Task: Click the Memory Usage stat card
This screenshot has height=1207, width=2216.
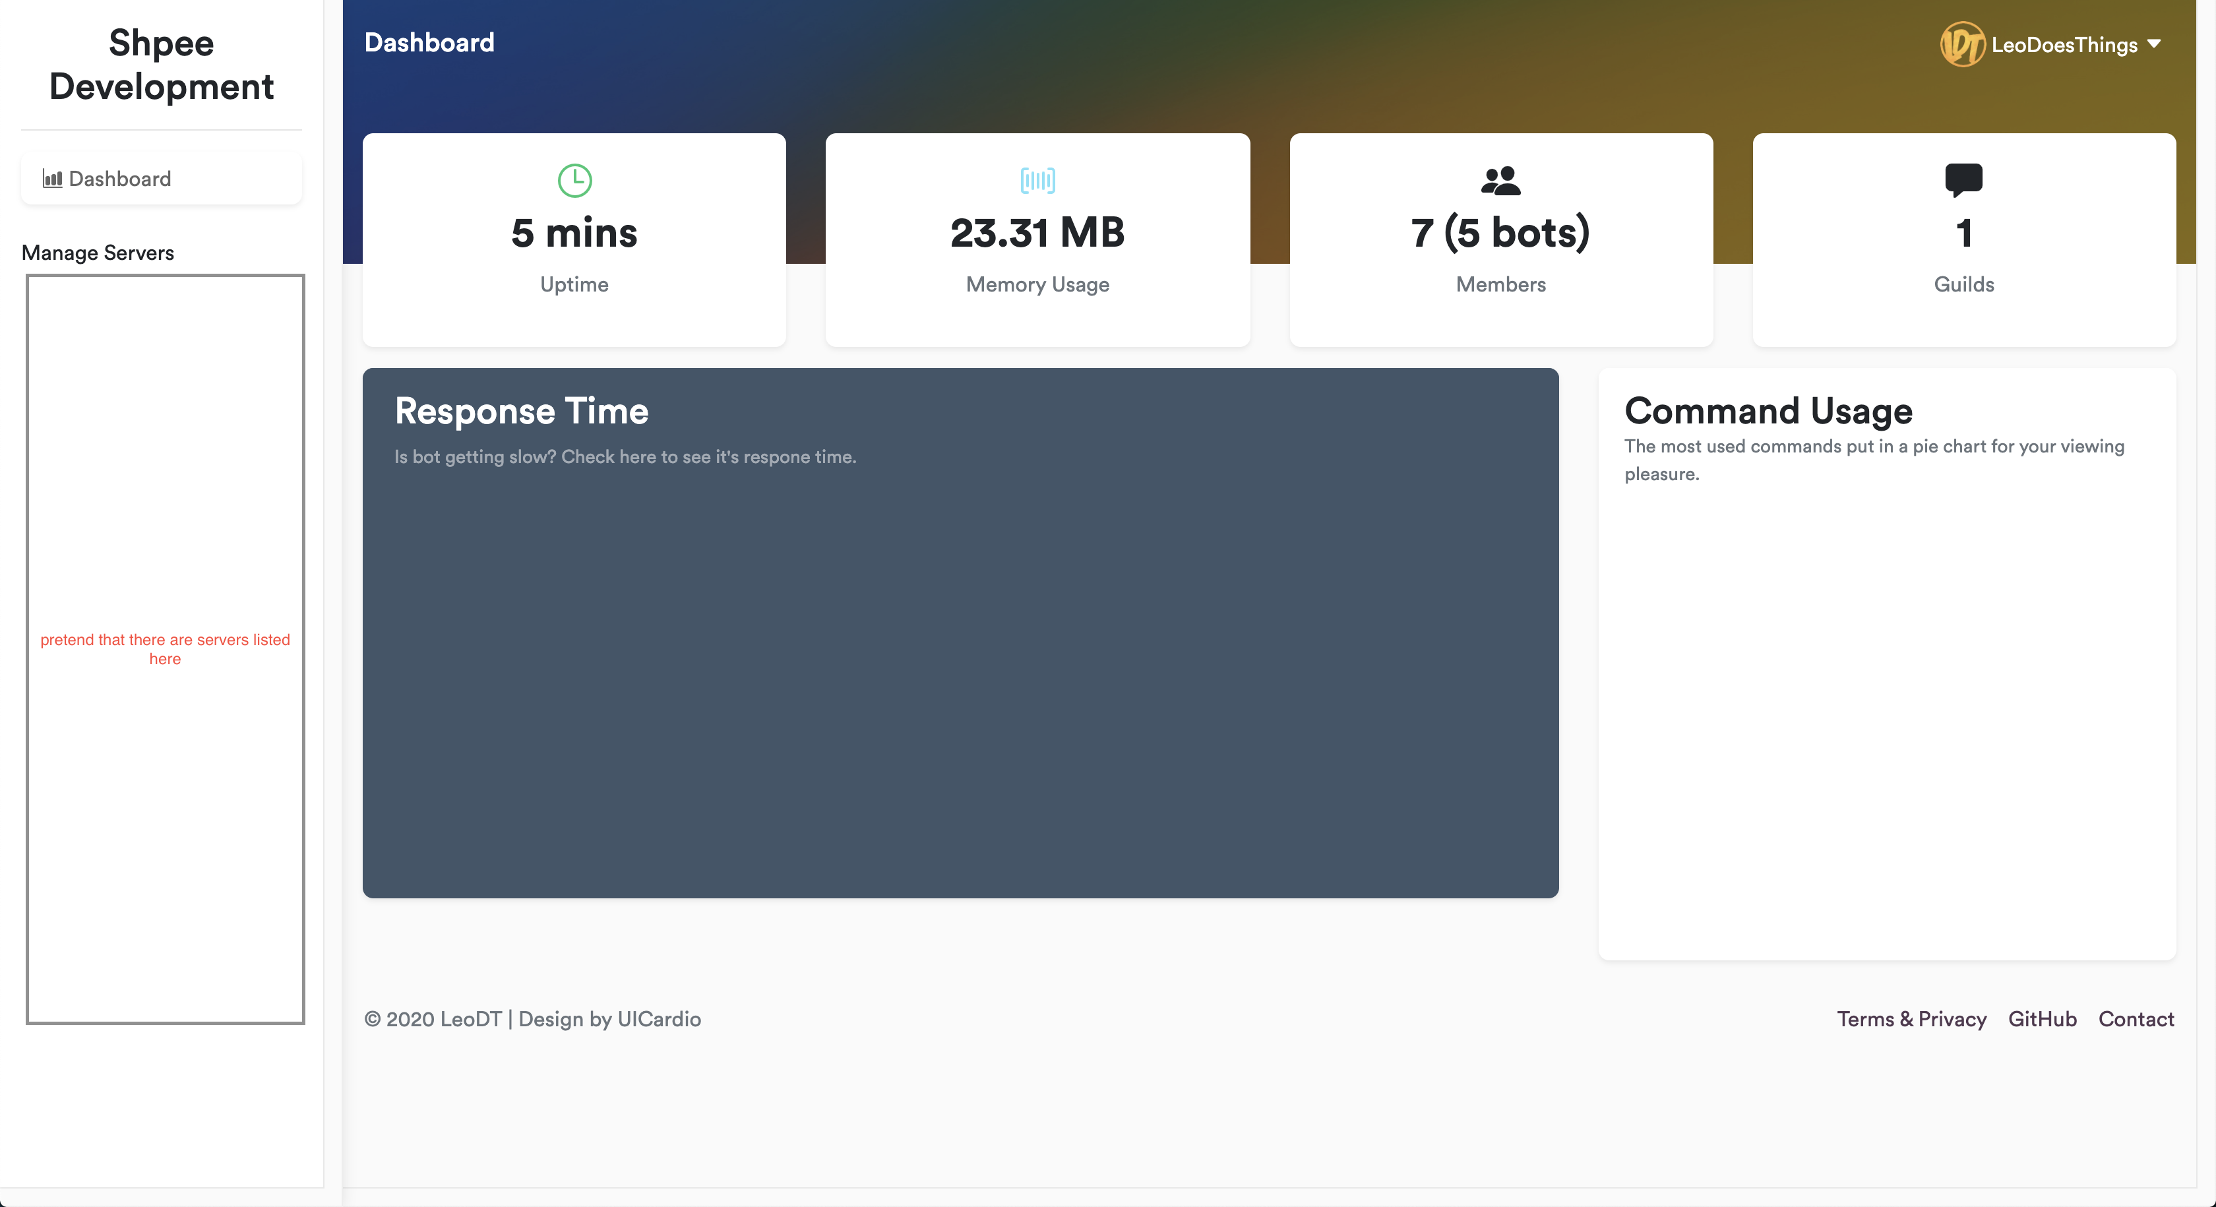Action: [x=1037, y=241]
